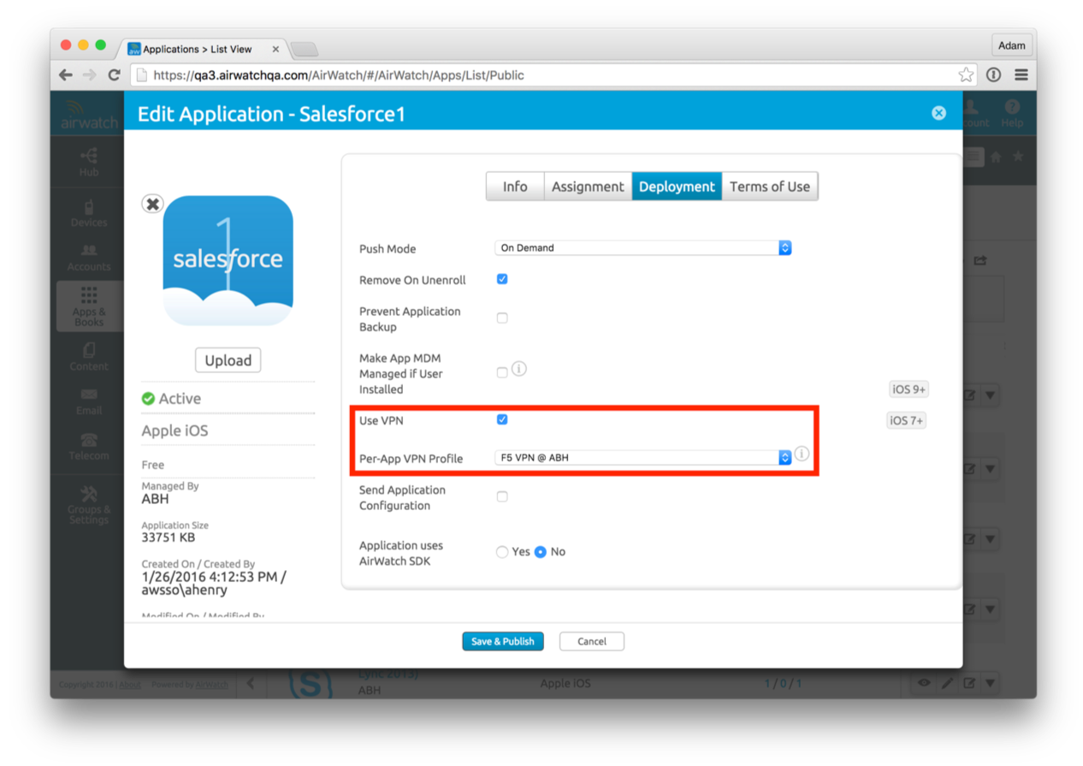The width and height of the screenshot is (1083, 766).
Task: Enable Prevent Application Backup checkbox
Action: tap(502, 318)
